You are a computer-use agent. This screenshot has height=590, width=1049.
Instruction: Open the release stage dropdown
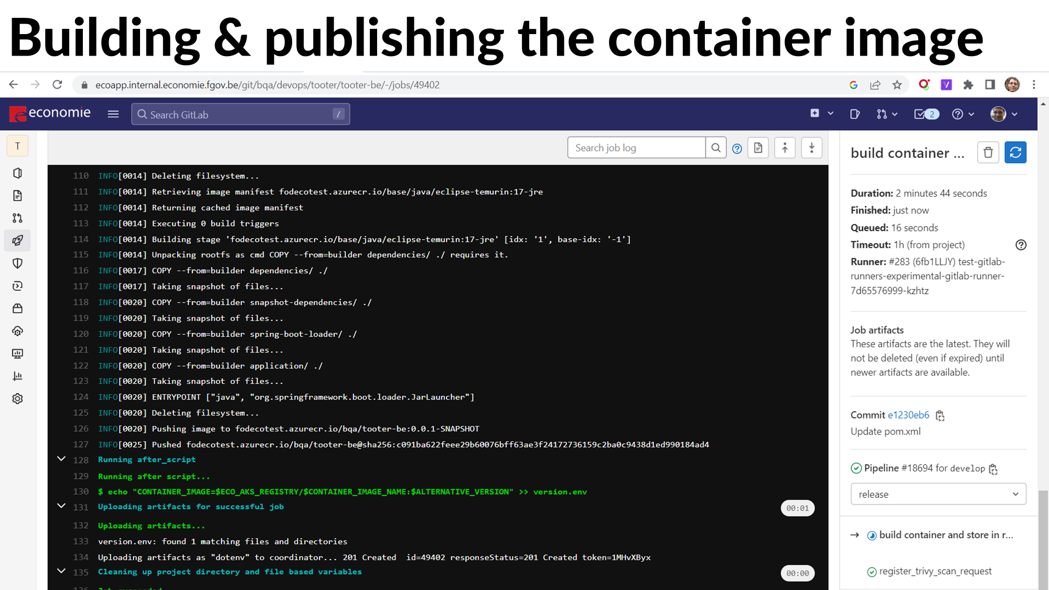[938, 494]
